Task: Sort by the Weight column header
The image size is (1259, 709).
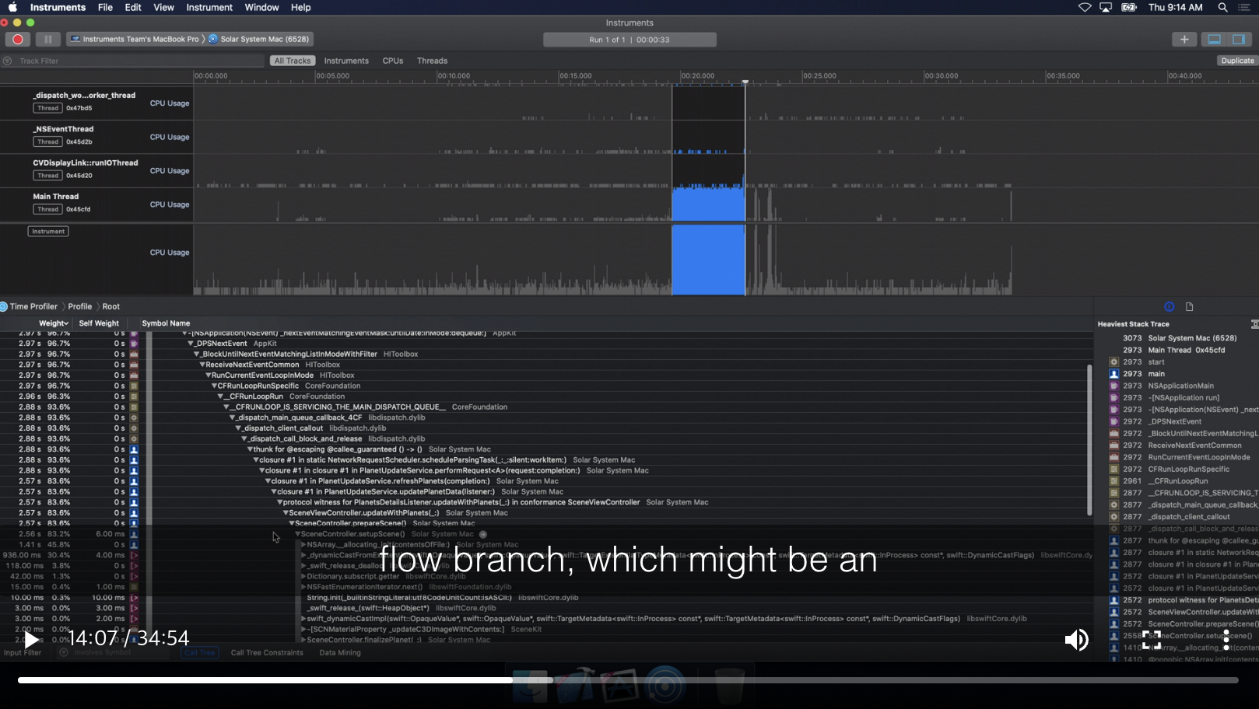Action: tap(53, 323)
